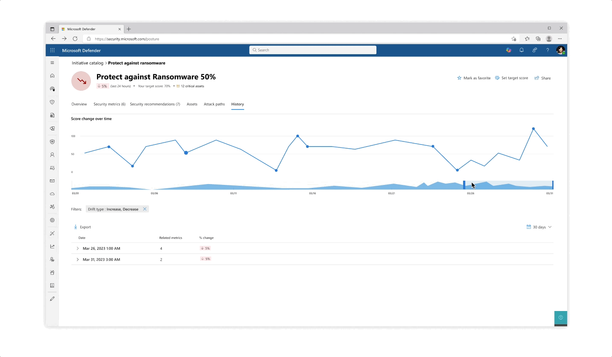Open the browser Favorites list
Image resolution: width=612 pixels, height=357 pixels.
(527, 39)
